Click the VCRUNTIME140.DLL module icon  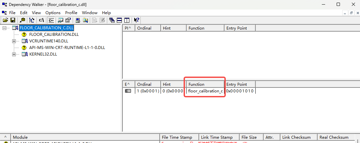[x=25, y=41]
